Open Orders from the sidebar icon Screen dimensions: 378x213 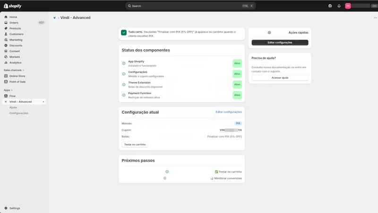pyautogui.click(x=6, y=23)
